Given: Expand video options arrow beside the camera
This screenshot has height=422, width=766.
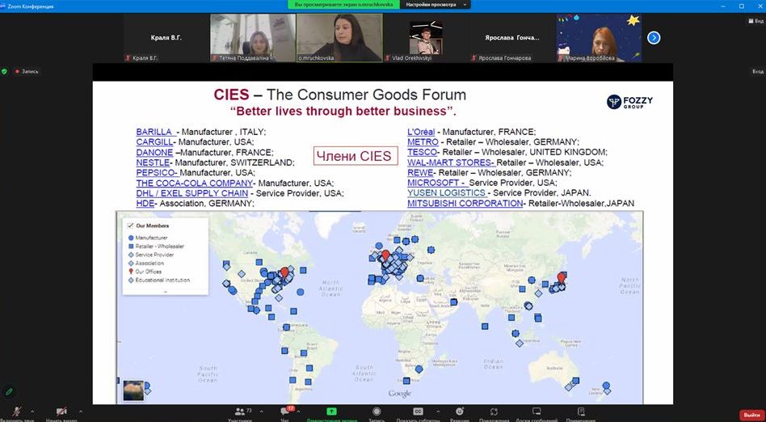Looking at the screenshot, I should 79,411.
